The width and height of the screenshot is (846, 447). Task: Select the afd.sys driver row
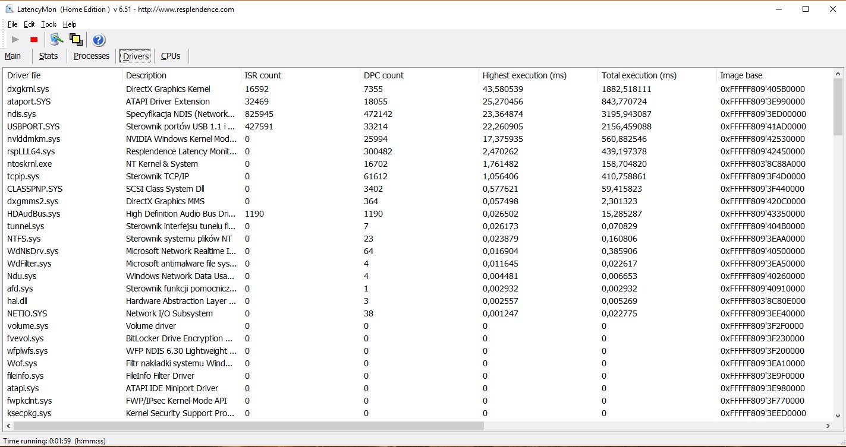418,289
